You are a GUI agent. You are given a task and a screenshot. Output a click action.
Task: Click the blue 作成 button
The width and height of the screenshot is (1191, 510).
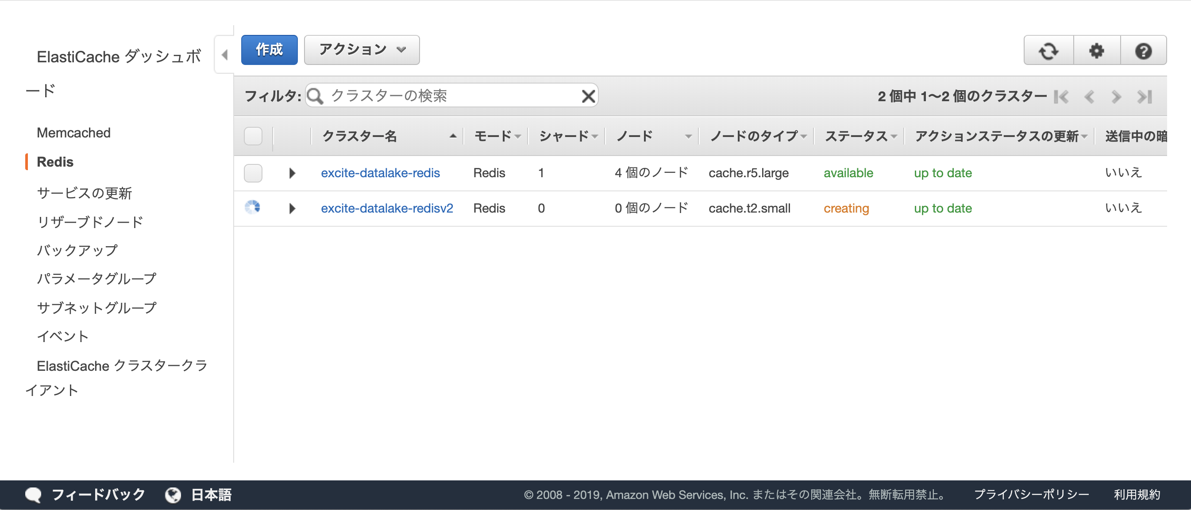269,50
